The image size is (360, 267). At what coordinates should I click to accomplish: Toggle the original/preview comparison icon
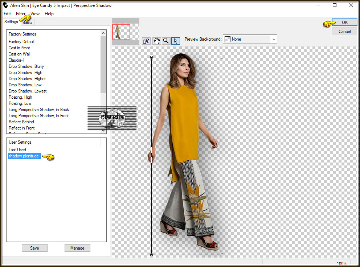pos(146,41)
